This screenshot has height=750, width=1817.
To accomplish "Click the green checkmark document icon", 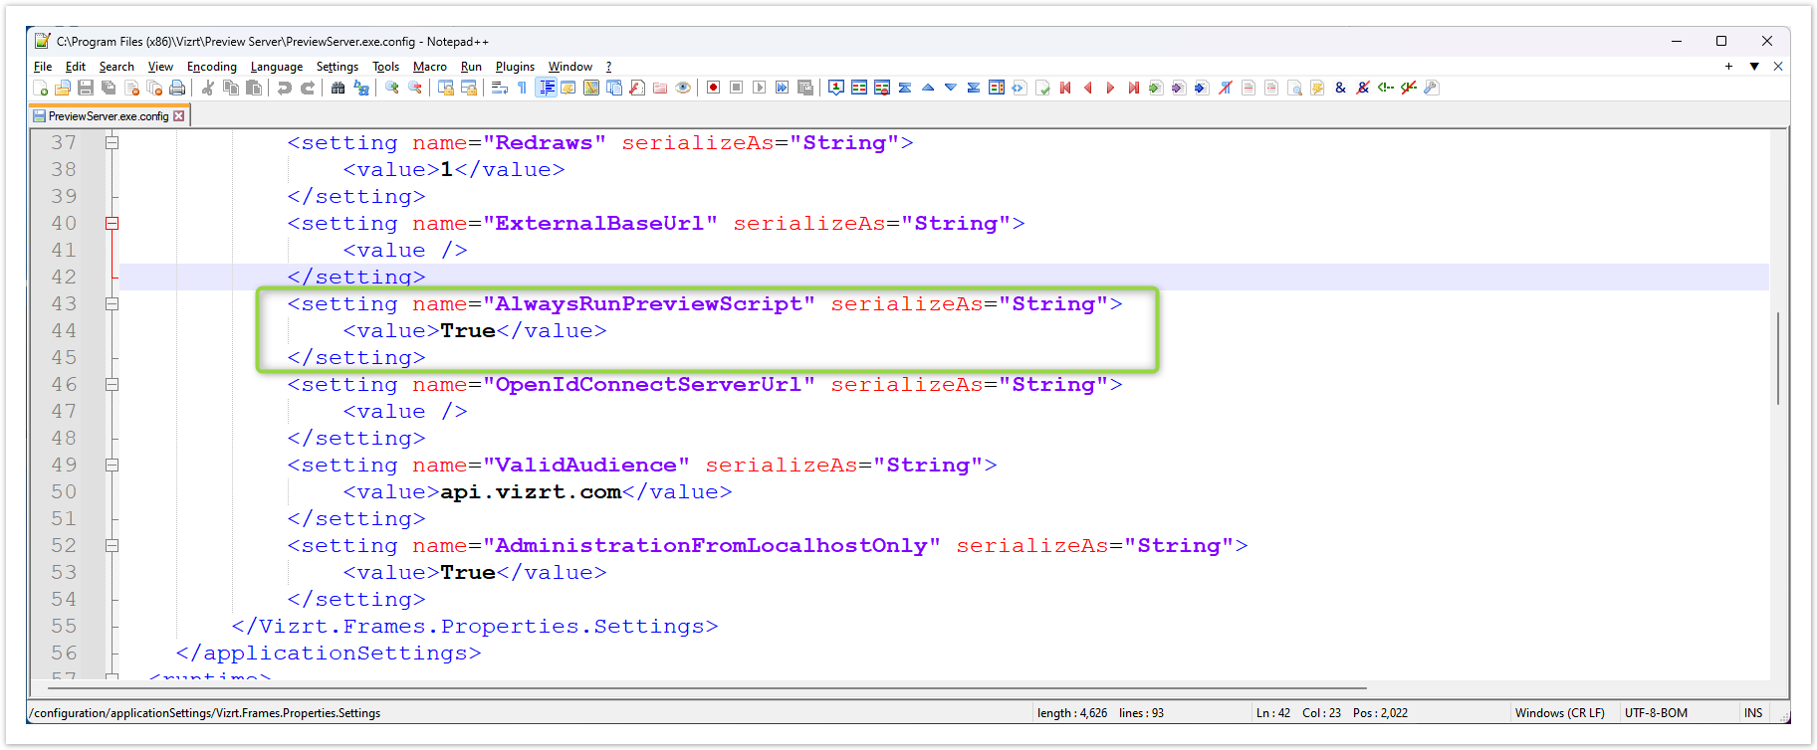I will point(1042,89).
